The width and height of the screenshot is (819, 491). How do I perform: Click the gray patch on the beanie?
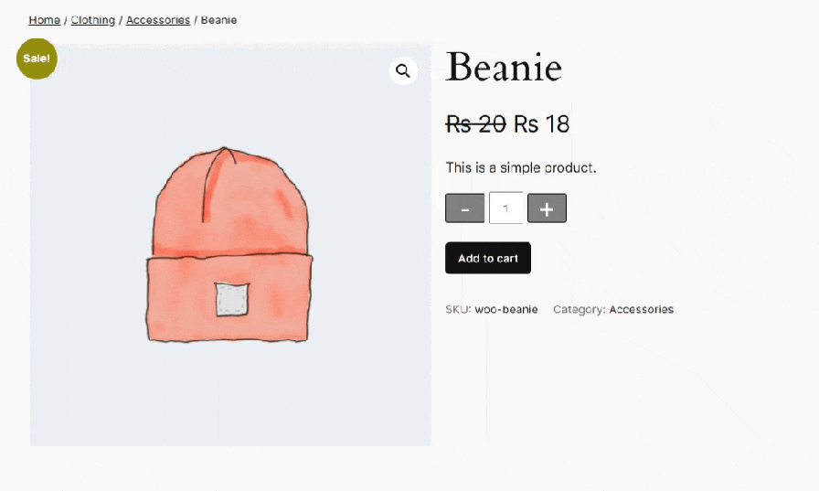point(232,300)
